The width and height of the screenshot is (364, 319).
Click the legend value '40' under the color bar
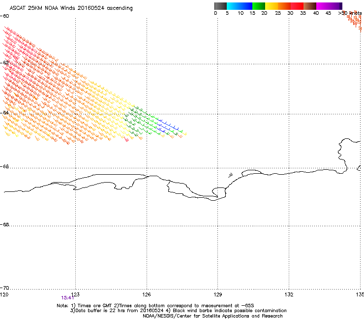click(316, 13)
